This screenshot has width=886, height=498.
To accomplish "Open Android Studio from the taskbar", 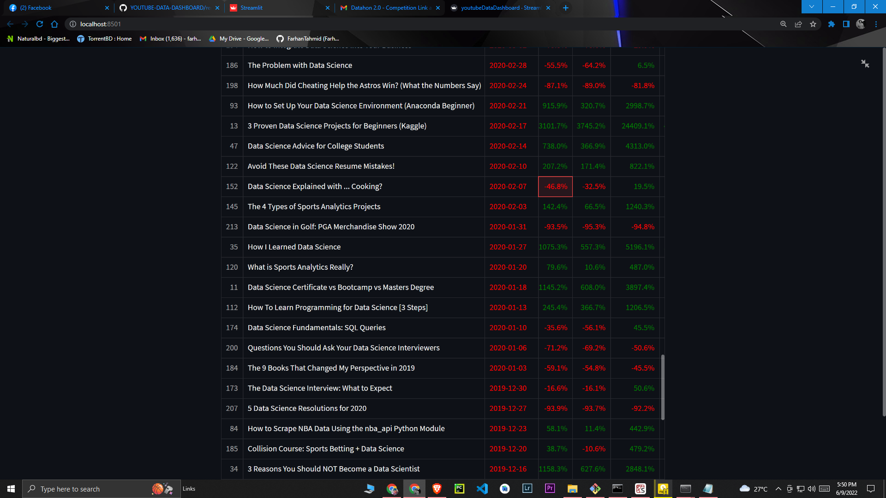I will tap(505, 489).
